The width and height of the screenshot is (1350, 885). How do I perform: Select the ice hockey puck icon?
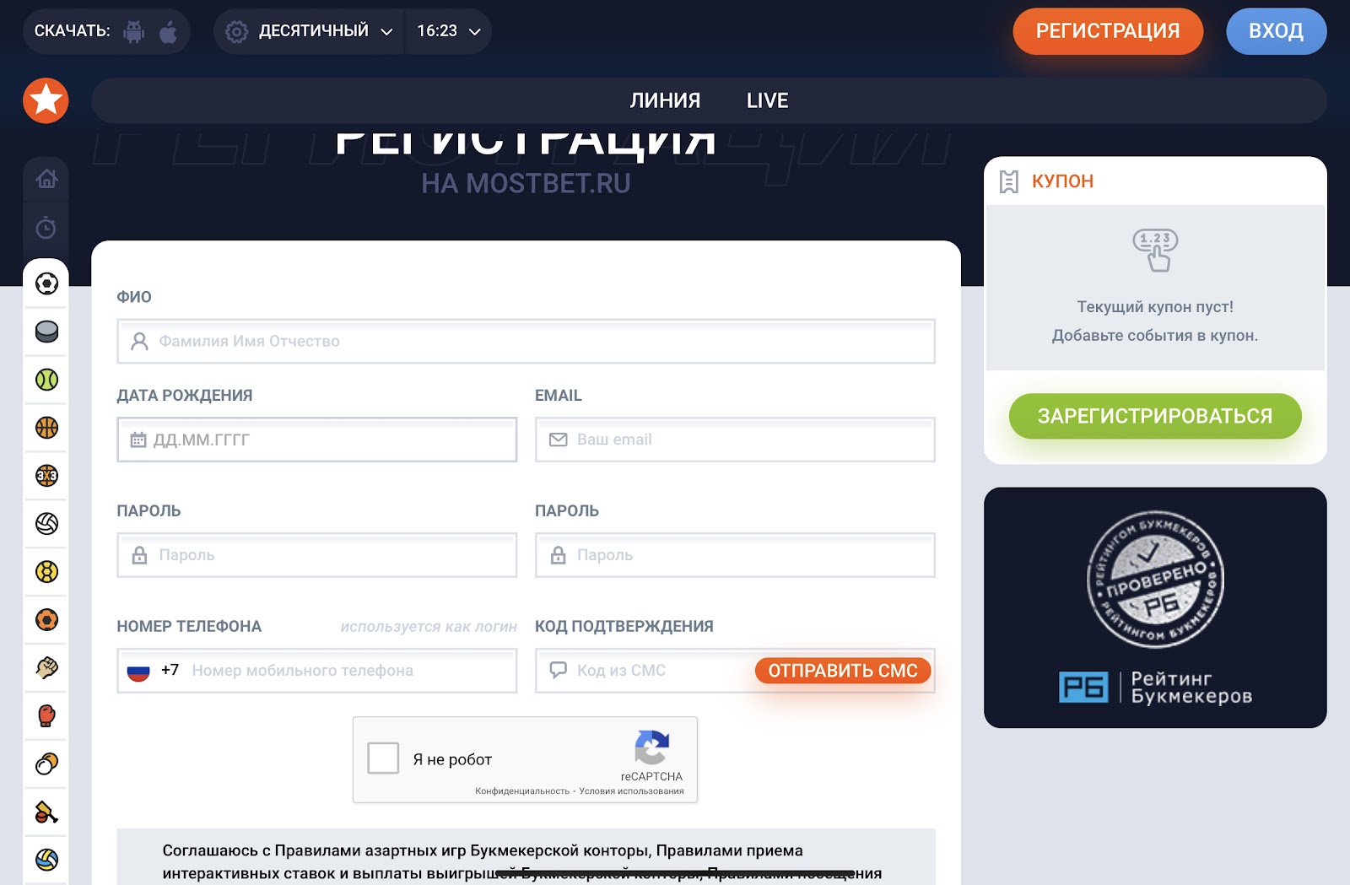click(x=46, y=332)
